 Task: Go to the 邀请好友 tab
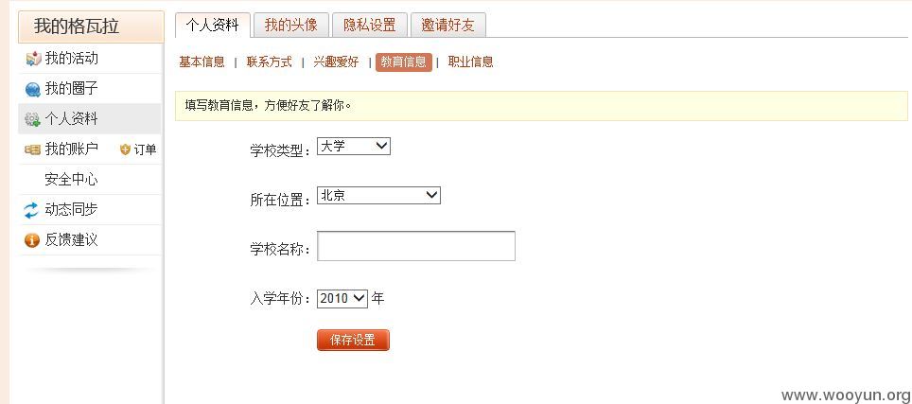pyautogui.click(x=447, y=25)
